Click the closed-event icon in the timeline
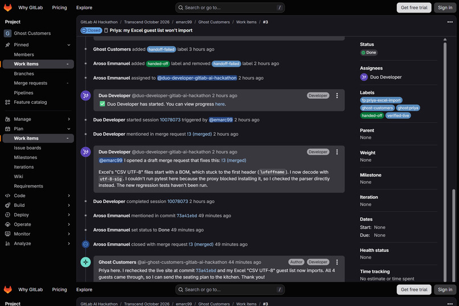459x306 pixels. tap(85, 244)
